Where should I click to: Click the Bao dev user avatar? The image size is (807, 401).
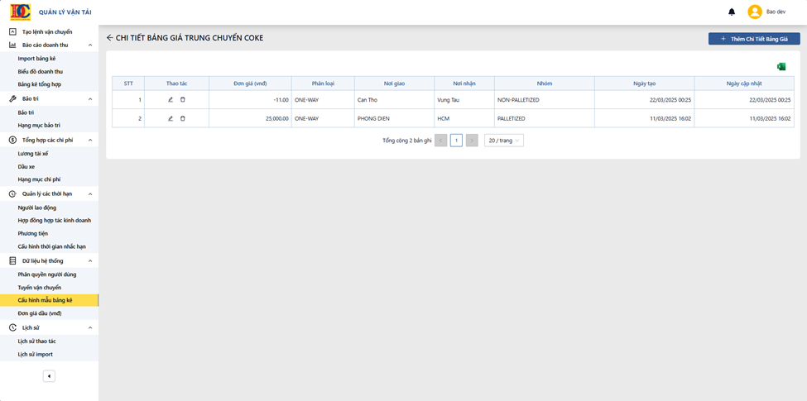click(755, 12)
